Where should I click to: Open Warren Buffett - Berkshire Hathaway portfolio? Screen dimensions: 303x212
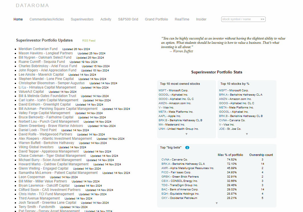(x=46, y=143)
